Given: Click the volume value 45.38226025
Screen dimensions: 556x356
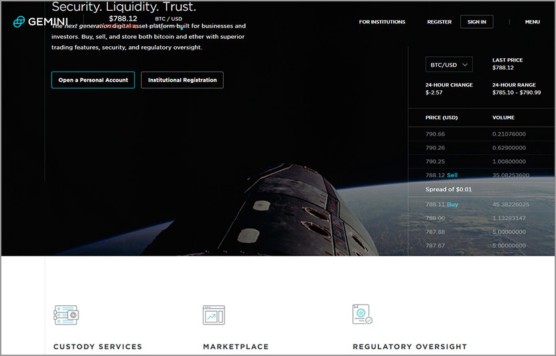Looking at the screenshot, I should tap(510, 204).
